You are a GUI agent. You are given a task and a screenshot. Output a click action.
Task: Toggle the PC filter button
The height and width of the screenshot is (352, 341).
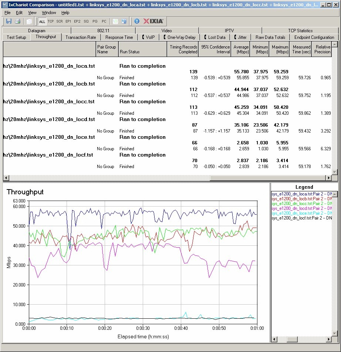click(x=104, y=21)
